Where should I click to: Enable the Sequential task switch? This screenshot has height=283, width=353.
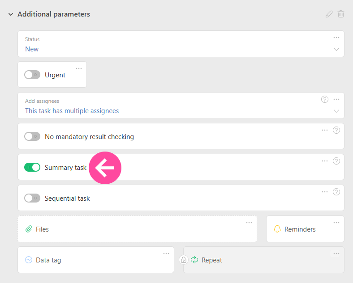(x=32, y=199)
